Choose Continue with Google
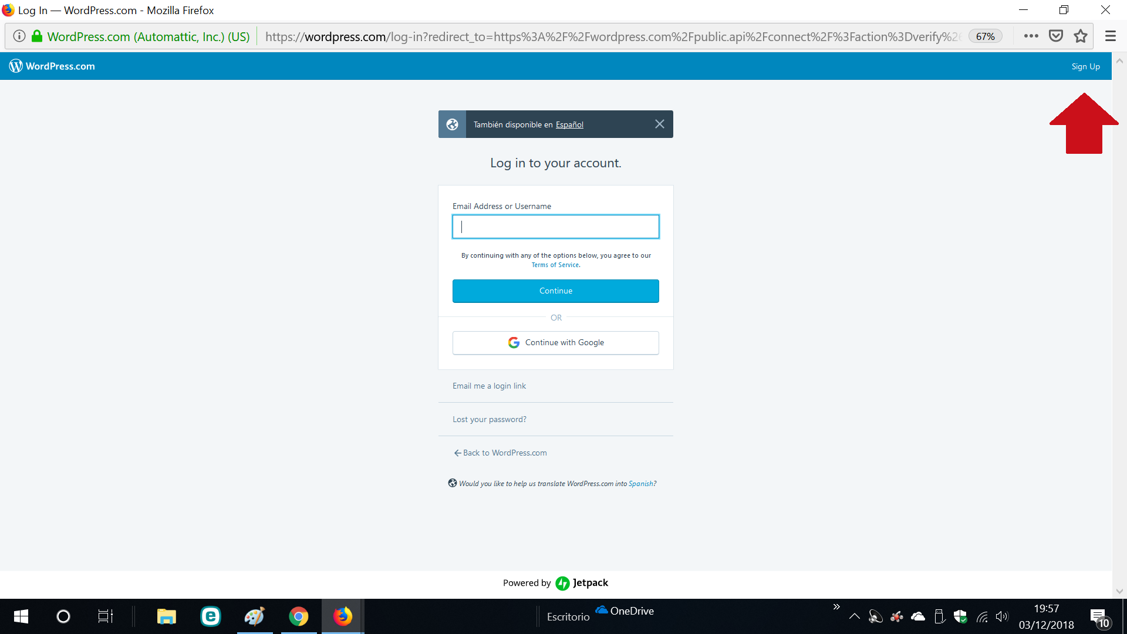Viewport: 1127px width, 634px height. 555,343
